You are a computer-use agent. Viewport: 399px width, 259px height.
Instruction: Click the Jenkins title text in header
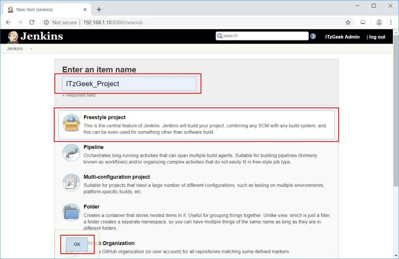[x=42, y=36]
